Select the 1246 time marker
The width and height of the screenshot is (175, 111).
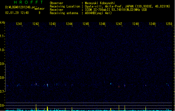point(102,24)
